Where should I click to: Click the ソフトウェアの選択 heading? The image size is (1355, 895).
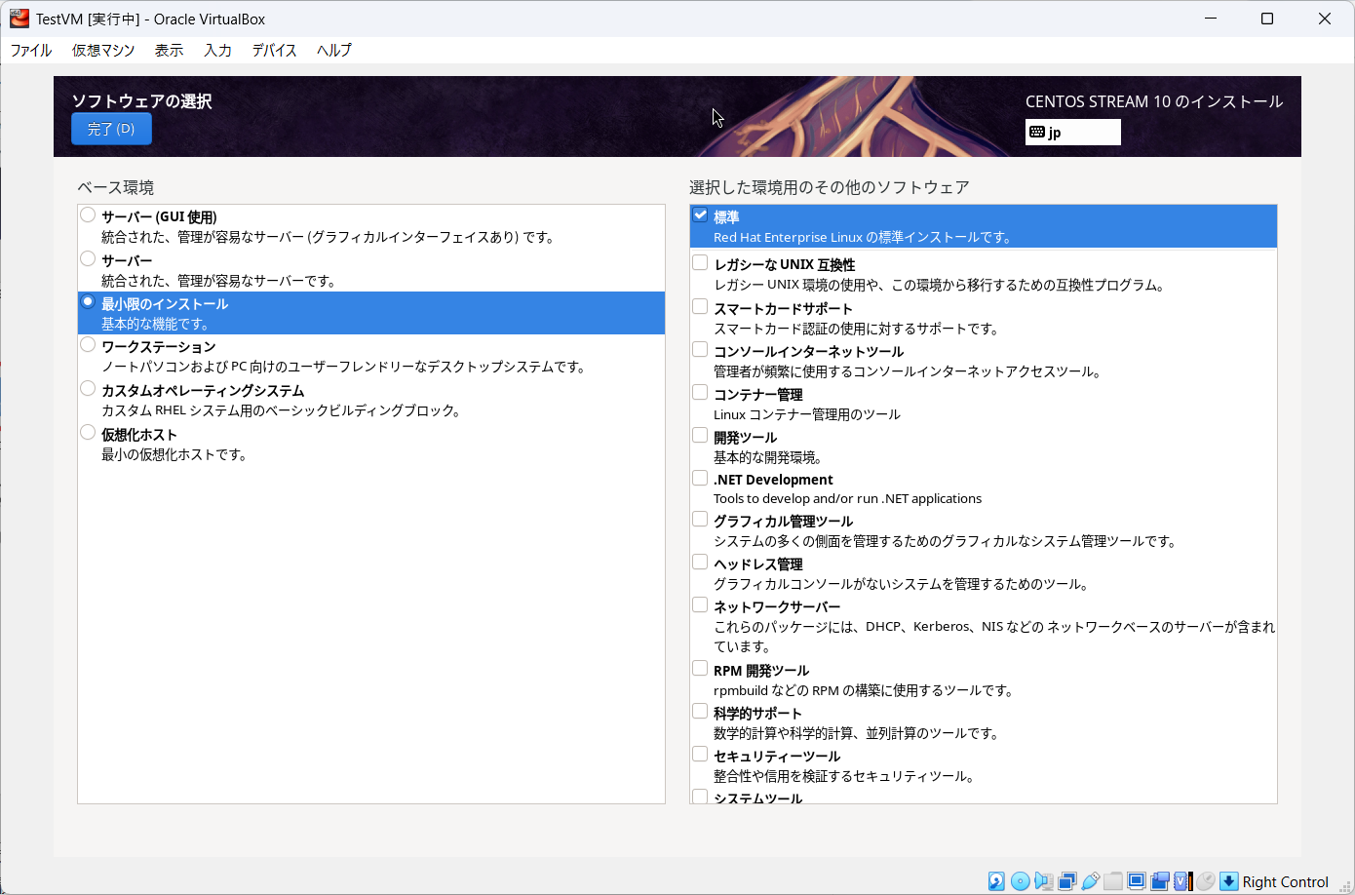tap(142, 101)
